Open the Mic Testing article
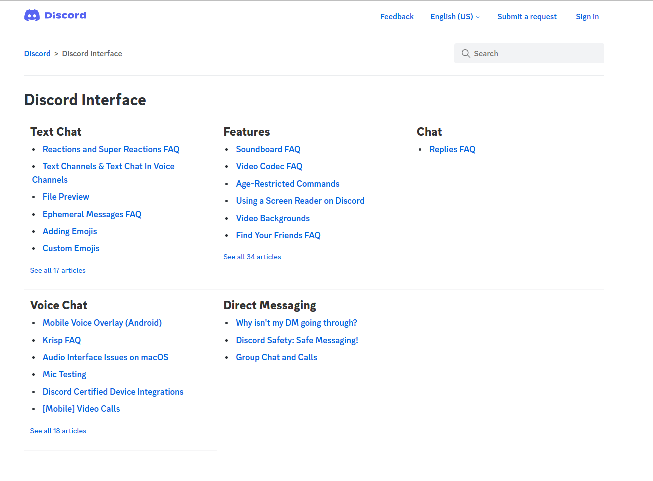653x481 pixels. coord(64,374)
